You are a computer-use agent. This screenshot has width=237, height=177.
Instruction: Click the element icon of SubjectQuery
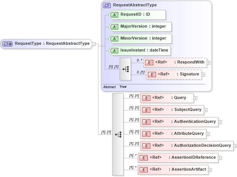146,110
